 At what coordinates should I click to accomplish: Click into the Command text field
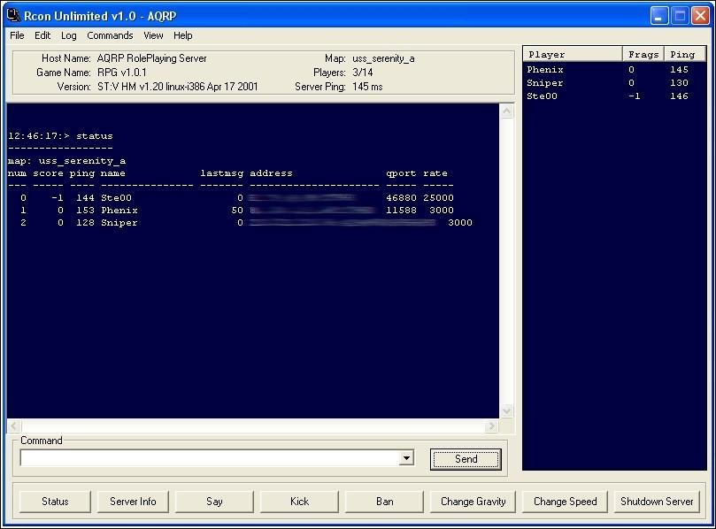(x=208, y=458)
